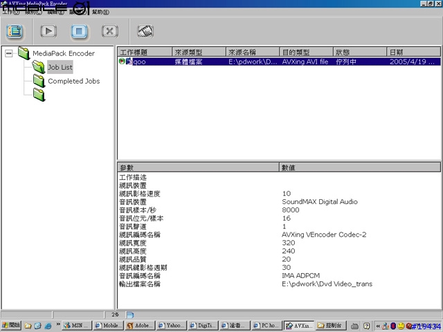The width and height of the screenshot is (443, 332).
Task: Click the folder quick launch icon
Action: tap(28, 326)
